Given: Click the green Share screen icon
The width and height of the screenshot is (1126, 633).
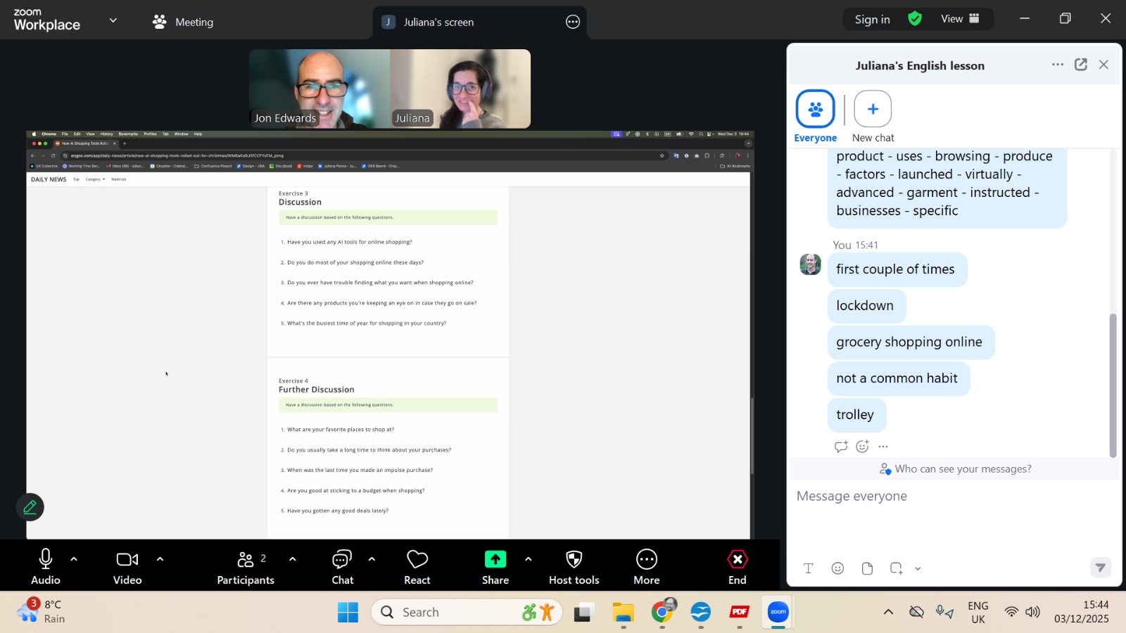Looking at the screenshot, I should [x=495, y=560].
